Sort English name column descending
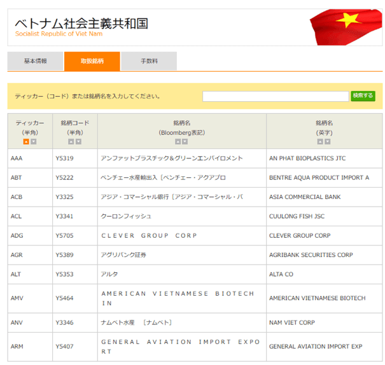 coord(328,142)
